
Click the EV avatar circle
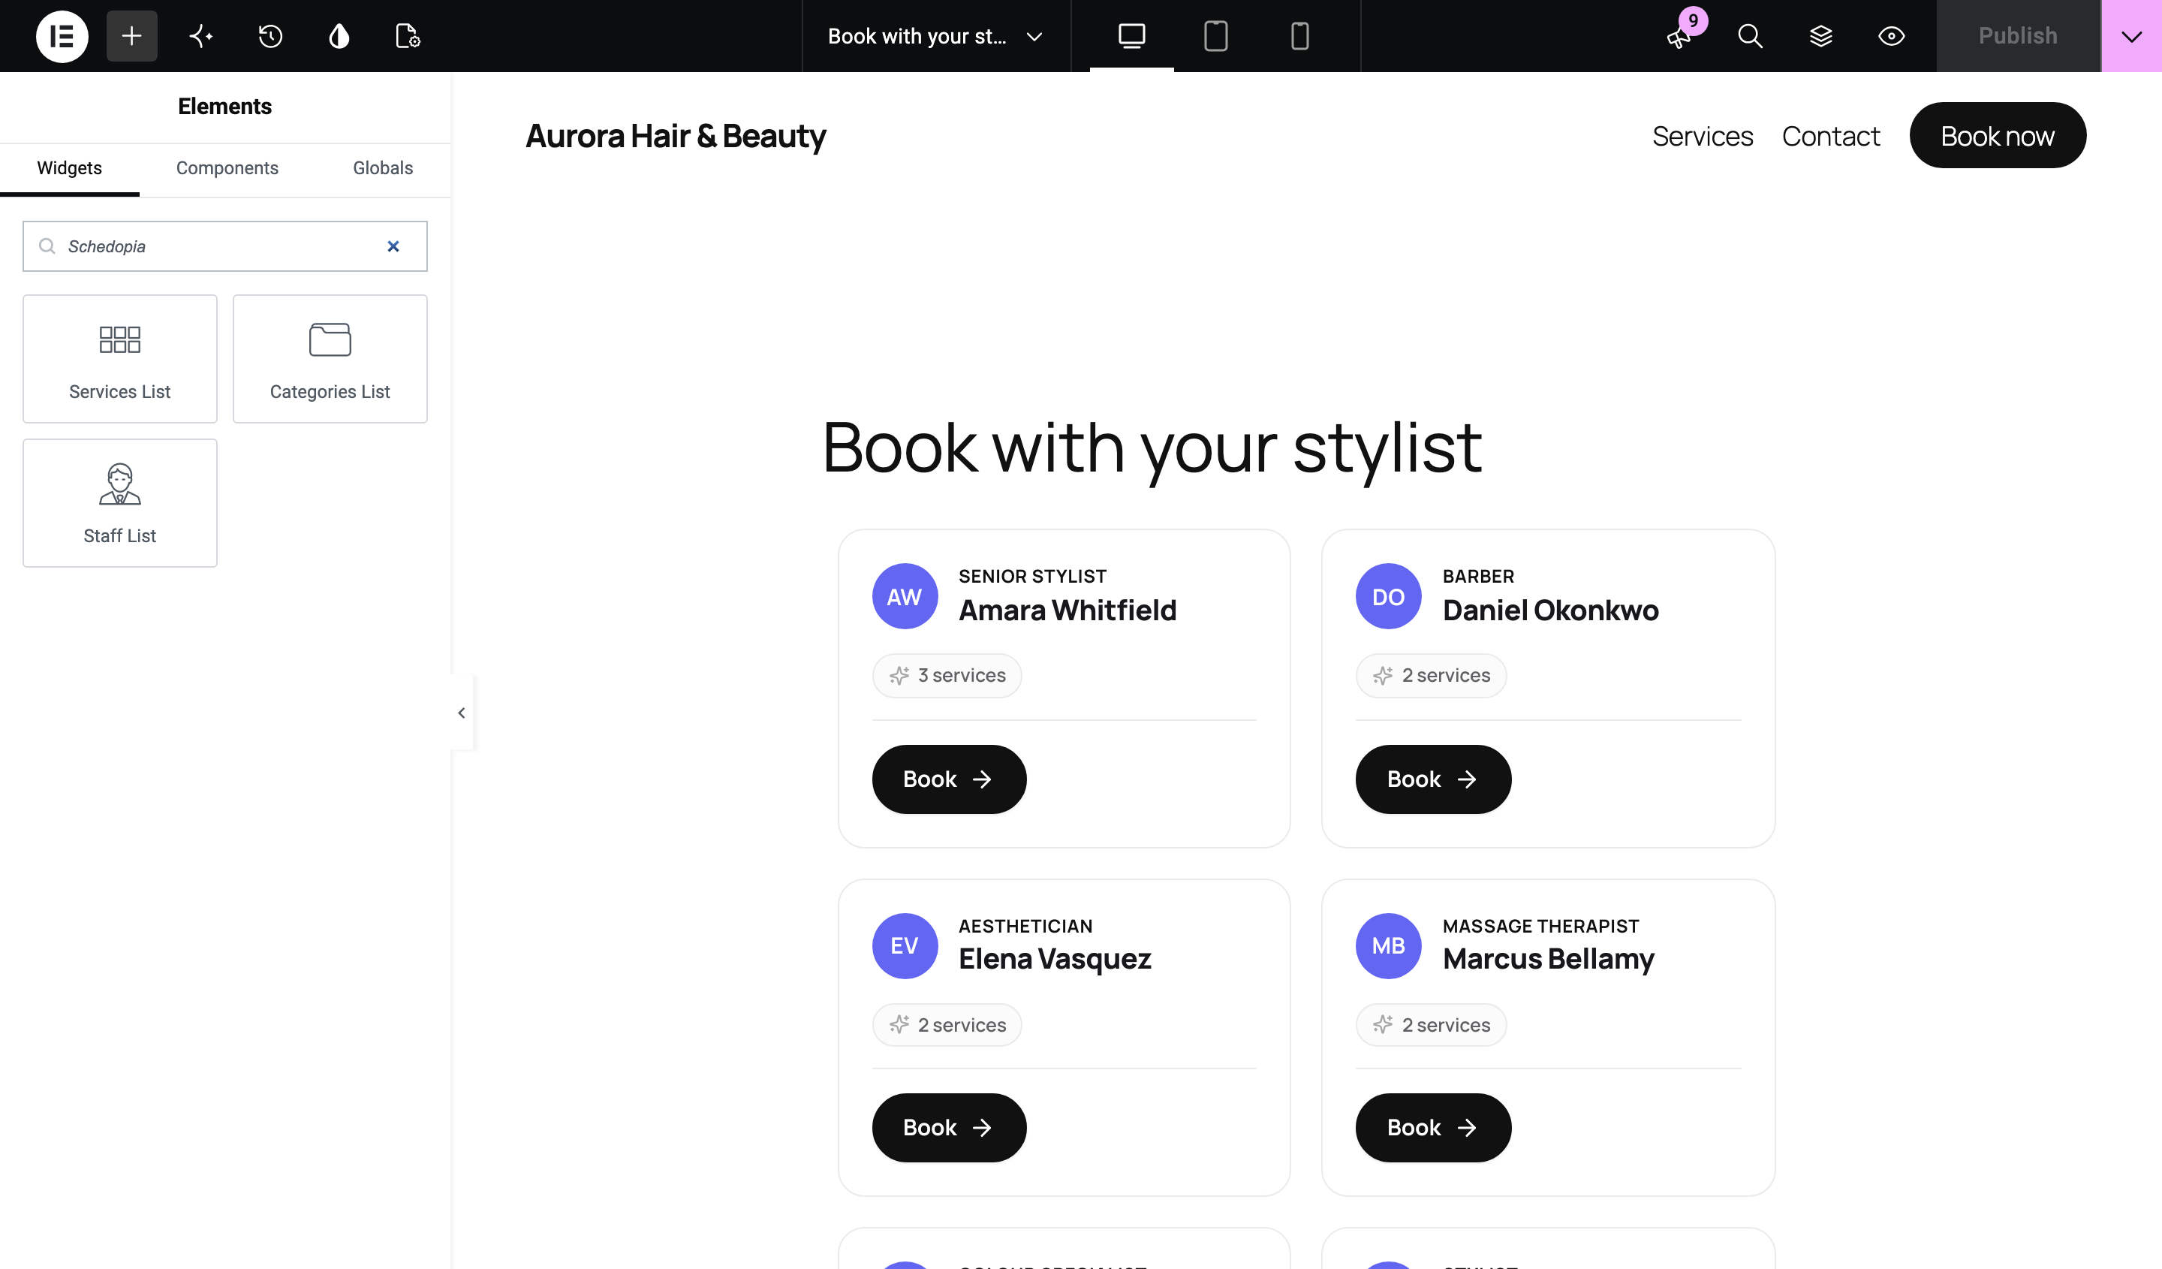click(905, 945)
